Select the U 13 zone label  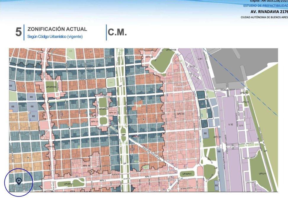click(x=192, y=66)
